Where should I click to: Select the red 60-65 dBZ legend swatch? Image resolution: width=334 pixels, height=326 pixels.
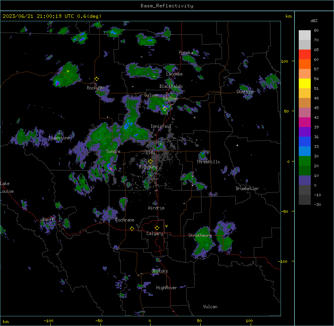click(x=305, y=55)
